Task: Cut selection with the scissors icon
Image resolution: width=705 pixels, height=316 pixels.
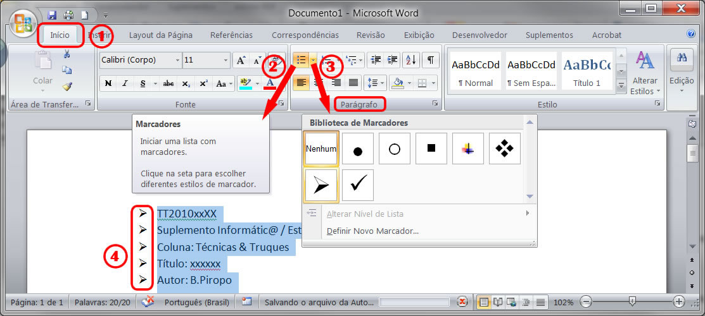Action: [x=67, y=54]
